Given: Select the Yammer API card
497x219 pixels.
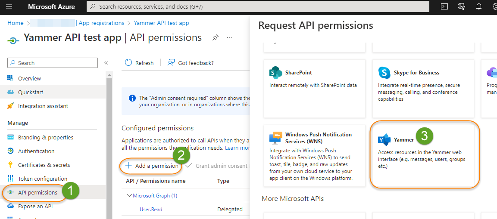Looking at the screenshot, I should (x=423, y=156).
